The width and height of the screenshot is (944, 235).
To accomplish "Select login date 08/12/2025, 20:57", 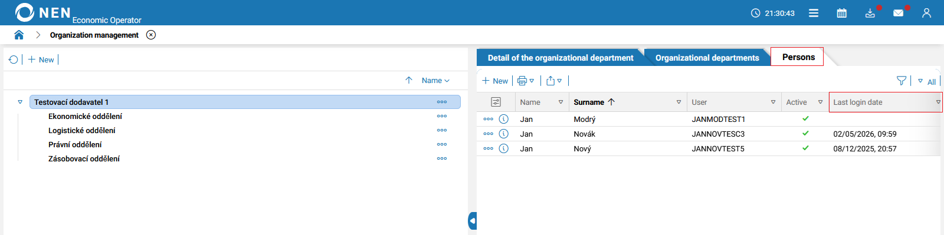I will pyautogui.click(x=864, y=148).
